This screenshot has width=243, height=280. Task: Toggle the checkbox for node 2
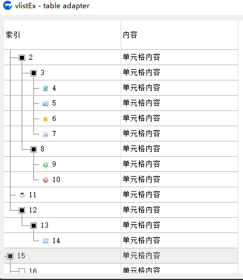point(22,58)
